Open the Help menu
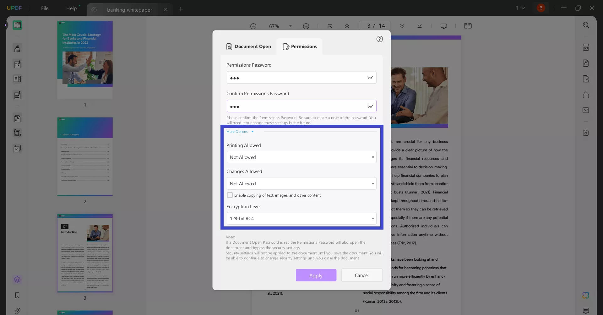 (x=71, y=8)
